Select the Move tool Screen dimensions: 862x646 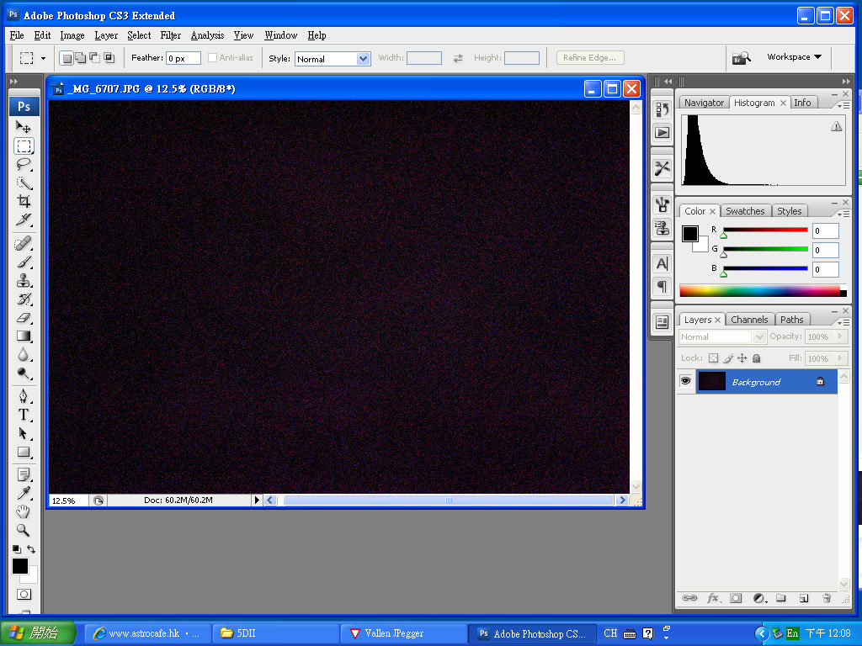24,127
